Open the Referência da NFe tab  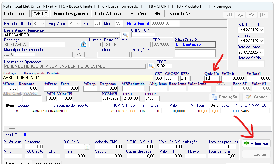coord(146,14)
